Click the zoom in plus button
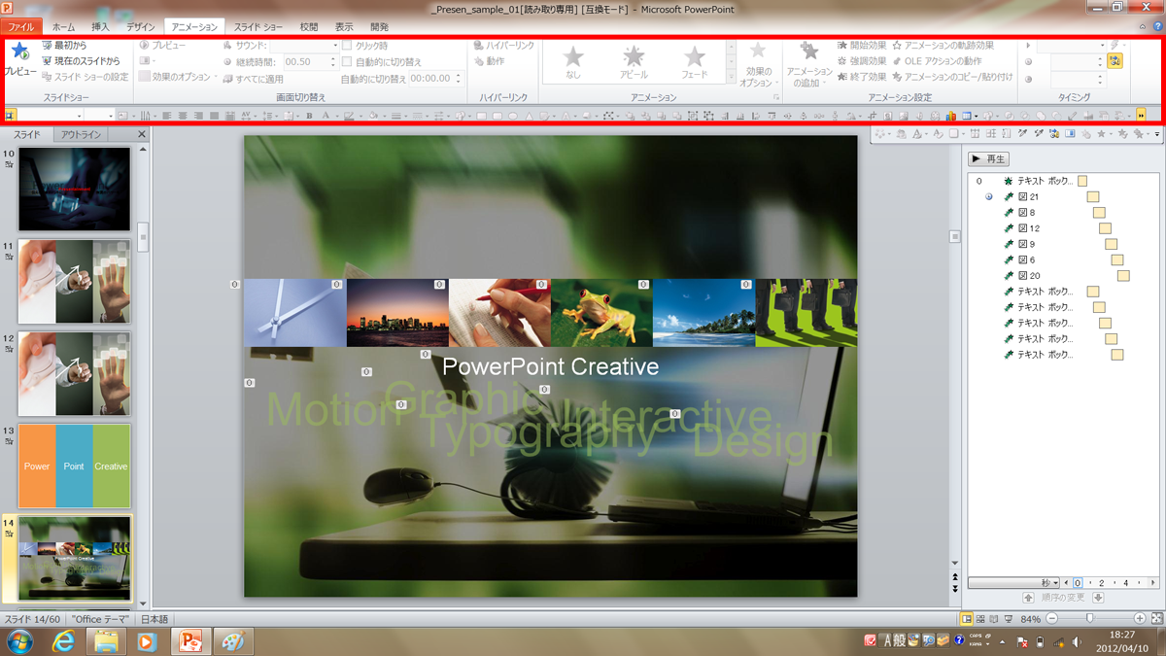 click(1140, 619)
